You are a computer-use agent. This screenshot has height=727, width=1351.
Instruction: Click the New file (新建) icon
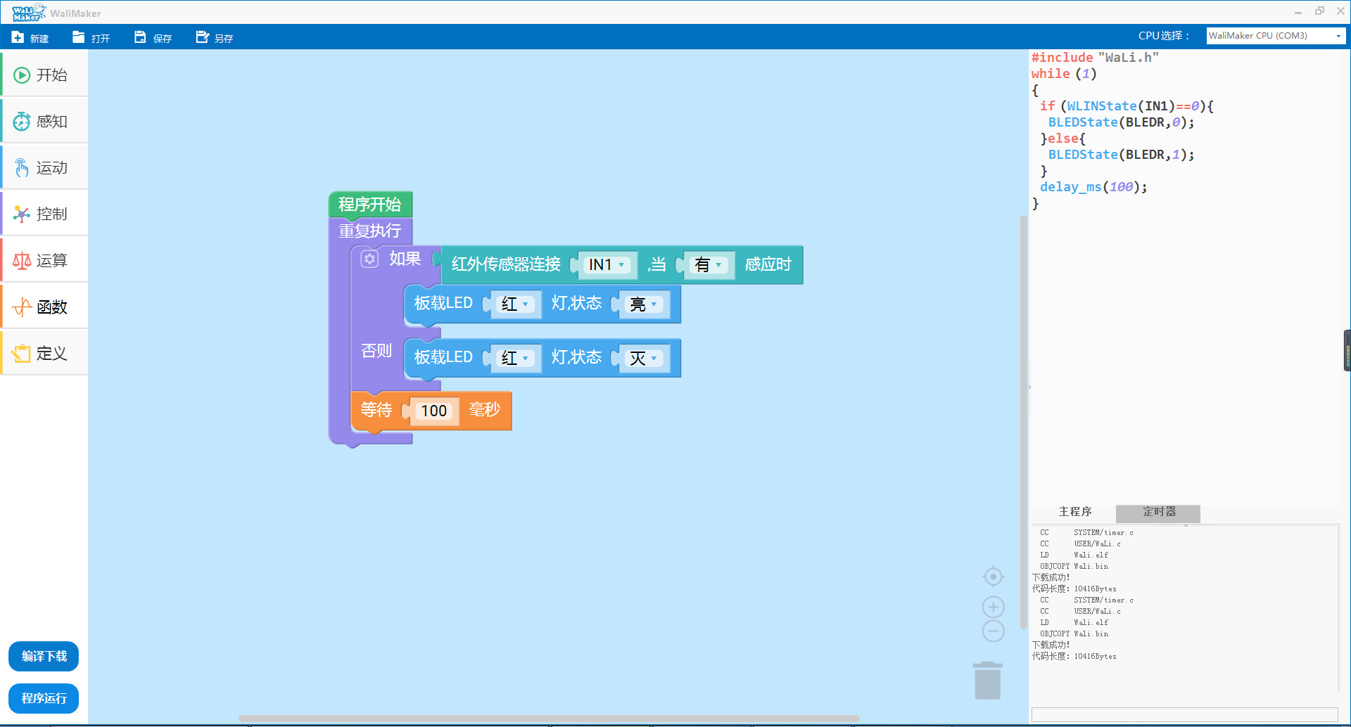click(x=18, y=37)
